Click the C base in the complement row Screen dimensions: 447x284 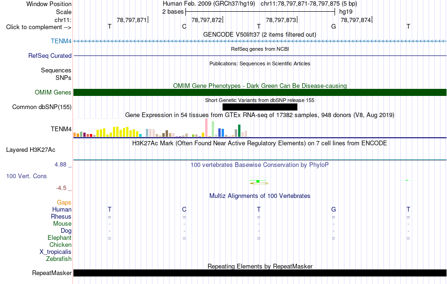[184, 26]
